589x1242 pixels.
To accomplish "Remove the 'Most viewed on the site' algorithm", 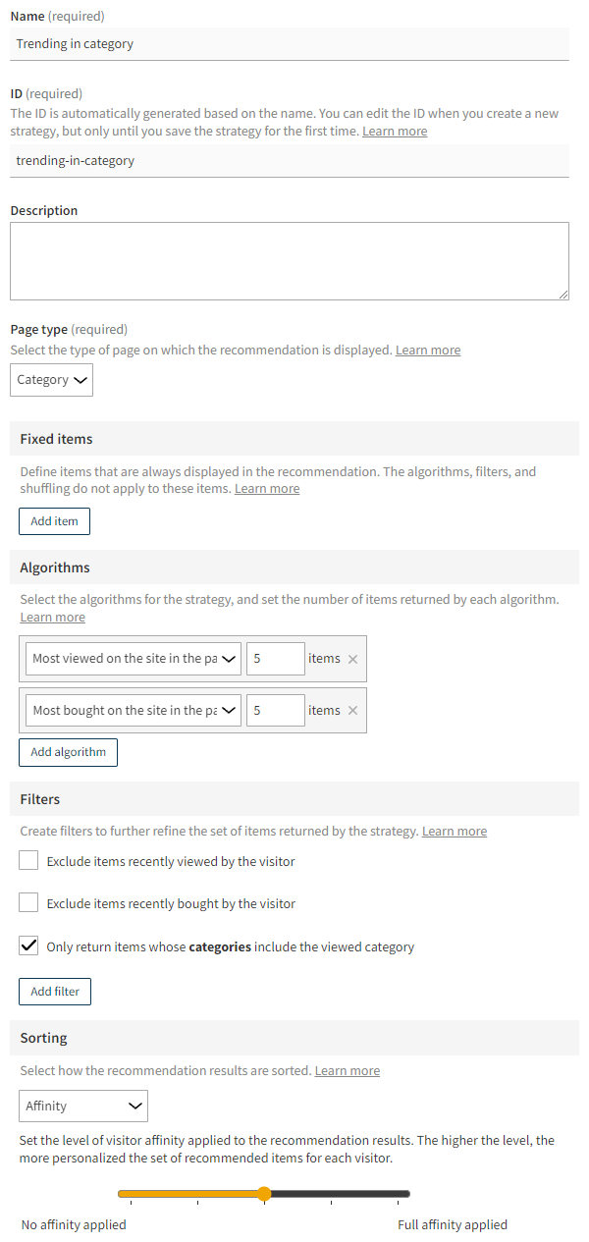I will click(x=353, y=658).
